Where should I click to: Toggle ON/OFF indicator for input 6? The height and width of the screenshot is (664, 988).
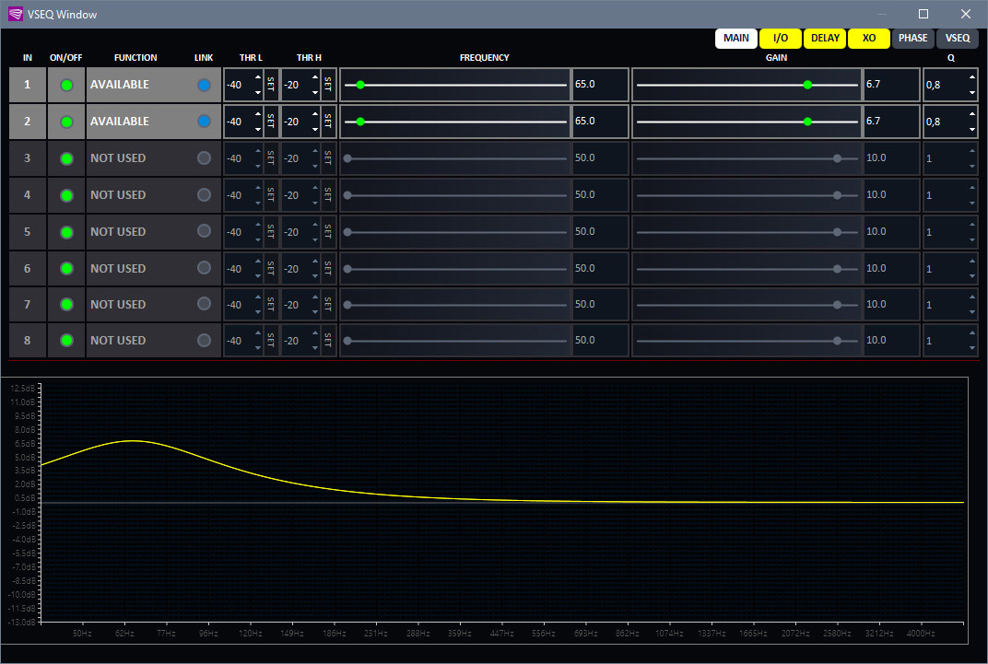(66, 269)
